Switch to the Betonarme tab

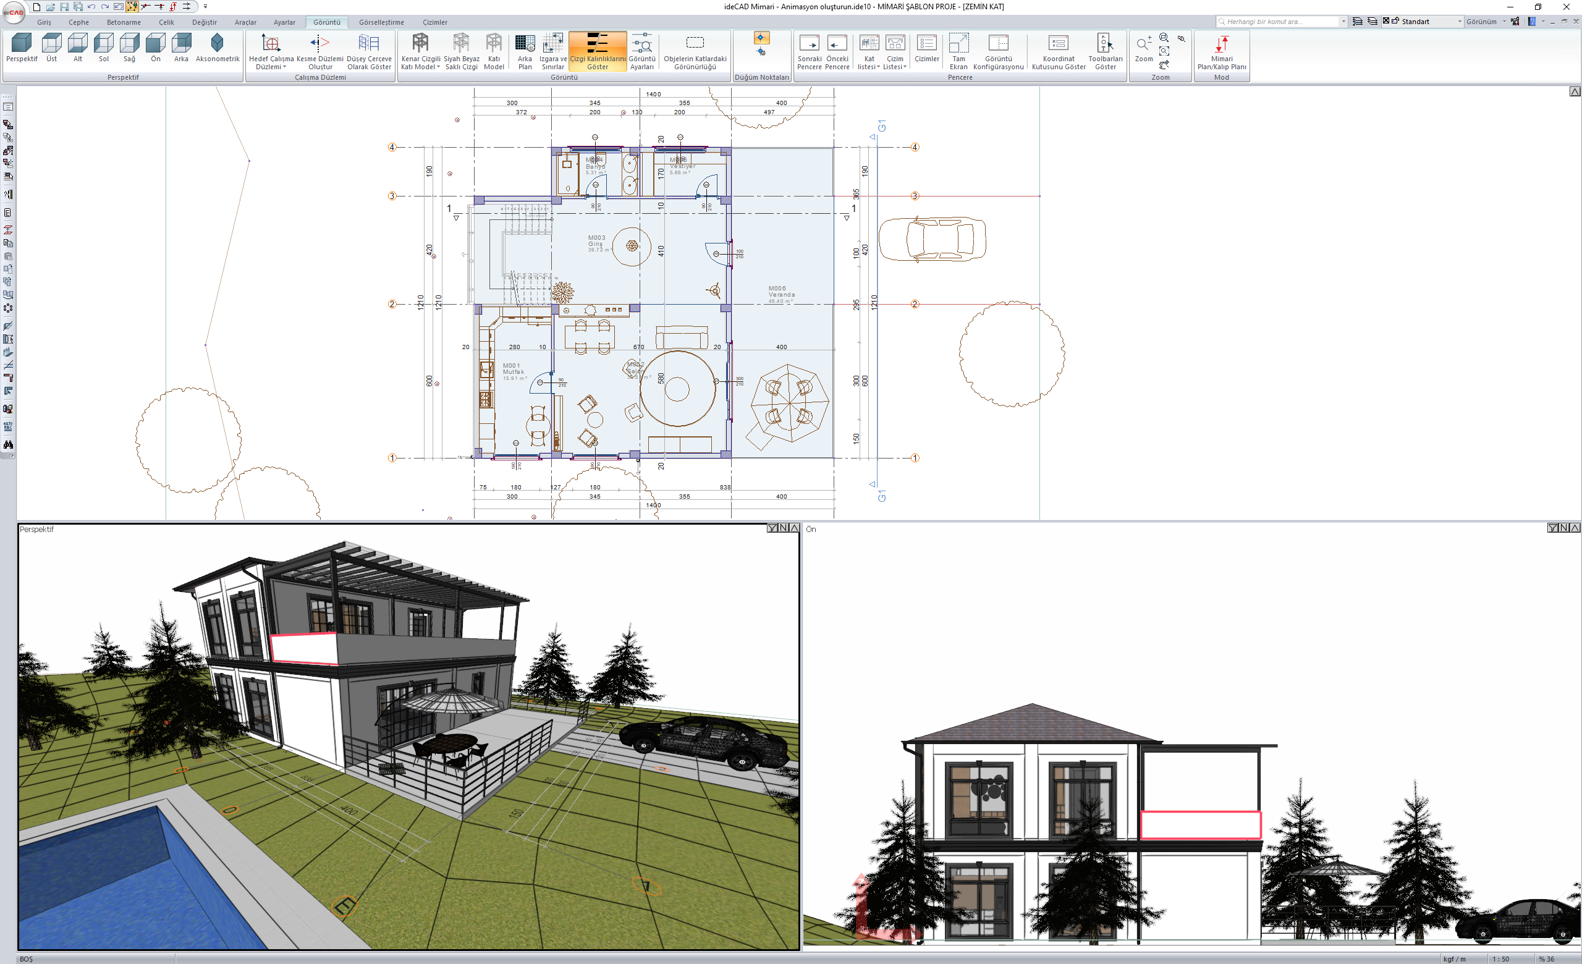coord(123,22)
